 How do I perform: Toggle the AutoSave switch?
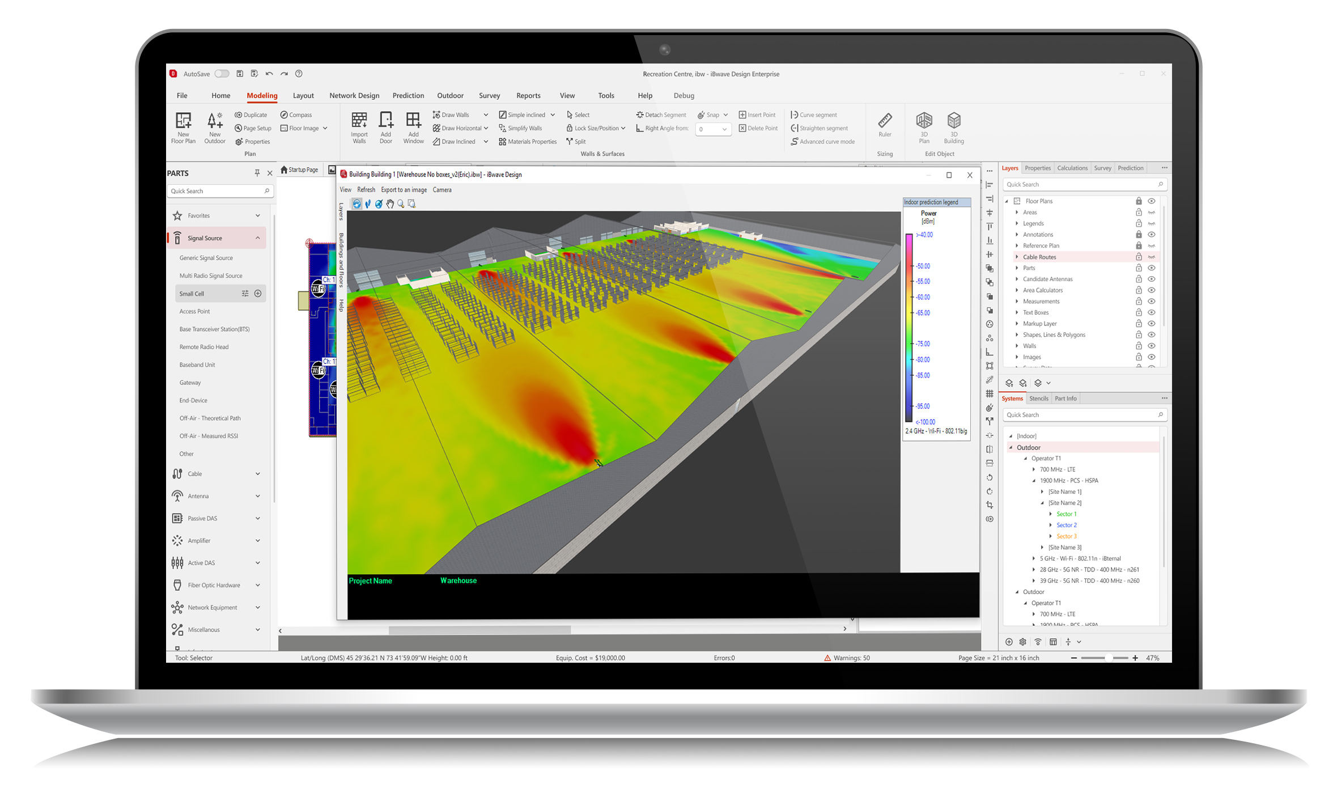[222, 74]
